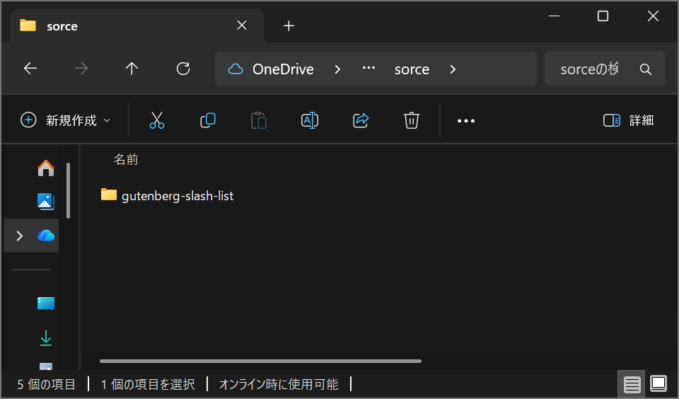679x399 pixels.
Task: Open the See more ellipsis menu
Action: tap(466, 120)
